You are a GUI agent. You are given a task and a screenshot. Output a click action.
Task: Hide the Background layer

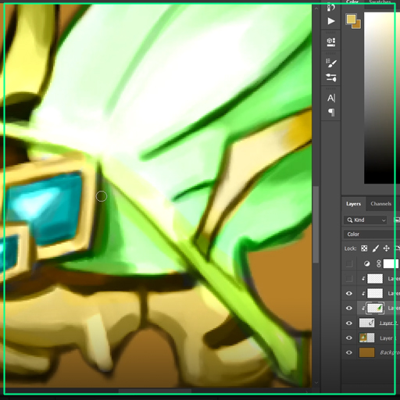(x=349, y=352)
